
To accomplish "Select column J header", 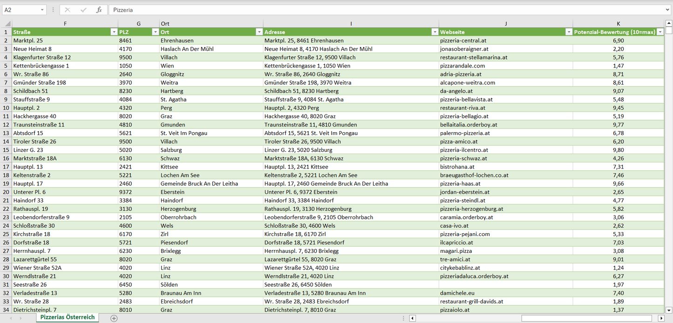I will (505, 23).
